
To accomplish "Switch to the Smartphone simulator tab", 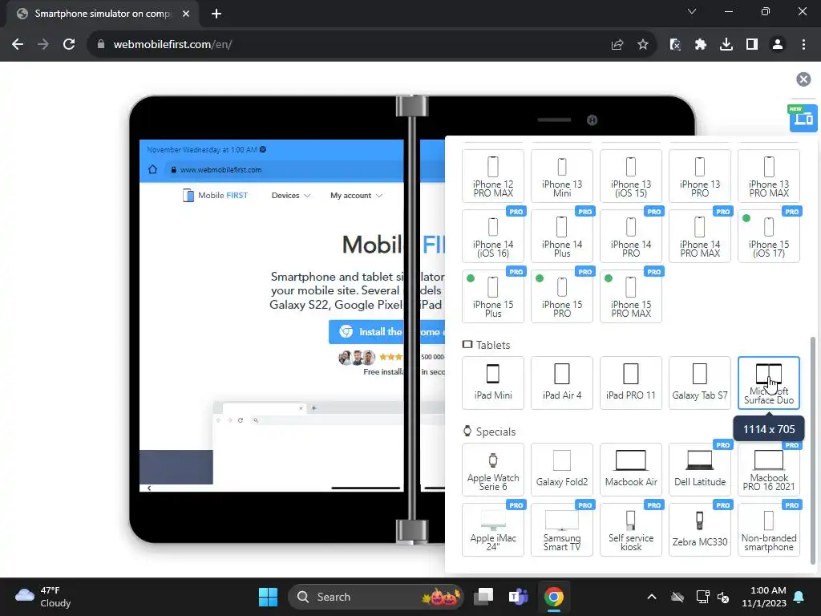I will point(102,14).
